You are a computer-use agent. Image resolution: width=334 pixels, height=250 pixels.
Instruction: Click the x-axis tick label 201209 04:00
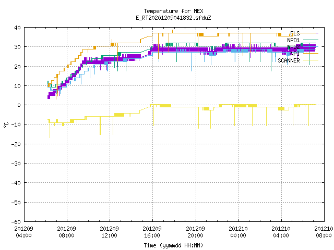click(23, 232)
